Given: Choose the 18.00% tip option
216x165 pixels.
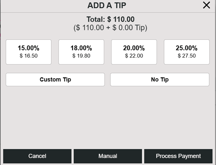Looking at the screenshot, I should (81, 52).
